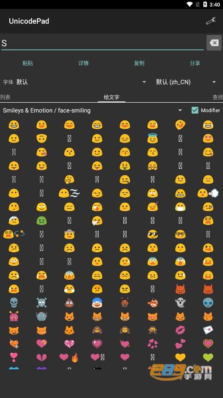The width and height of the screenshot is (223, 398).
Task: Select the thinking face emoji
Action: pos(69,180)
